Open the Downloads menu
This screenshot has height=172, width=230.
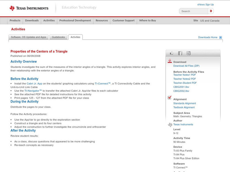[x=32, y=20]
